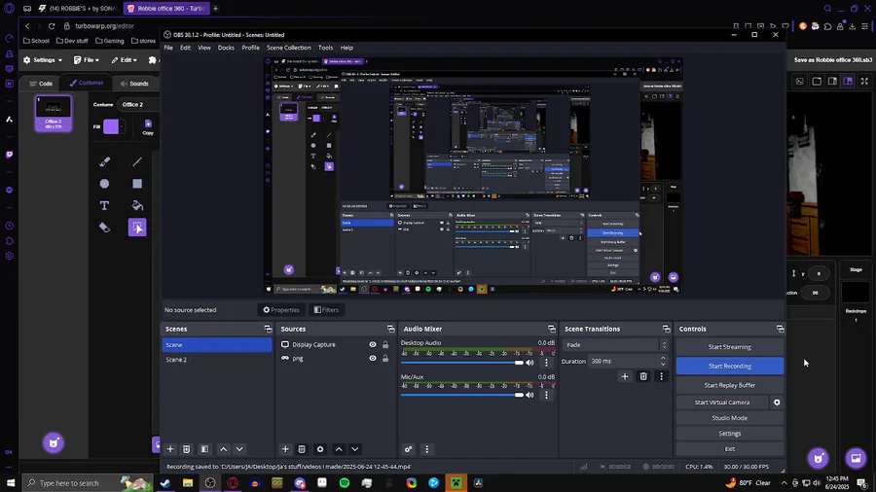Open OBS View menu
Image resolution: width=876 pixels, height=492 pixels.
204,48
